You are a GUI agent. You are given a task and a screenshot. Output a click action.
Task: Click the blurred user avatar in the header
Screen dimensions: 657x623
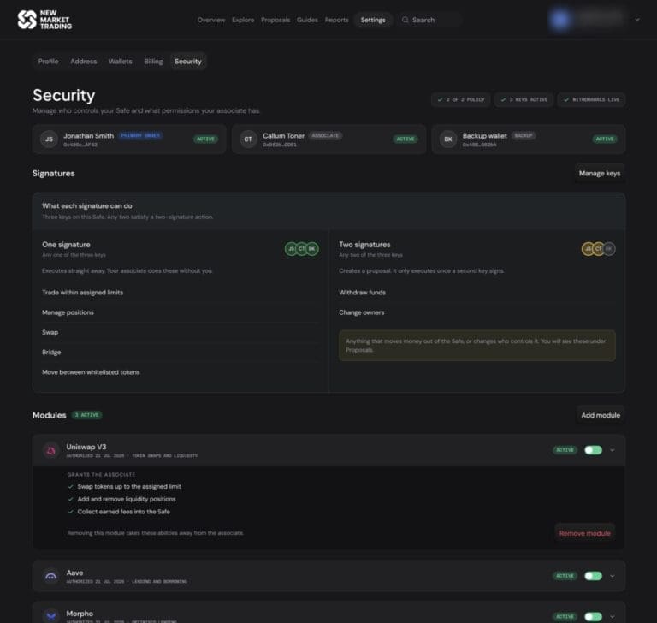point(560,20)
